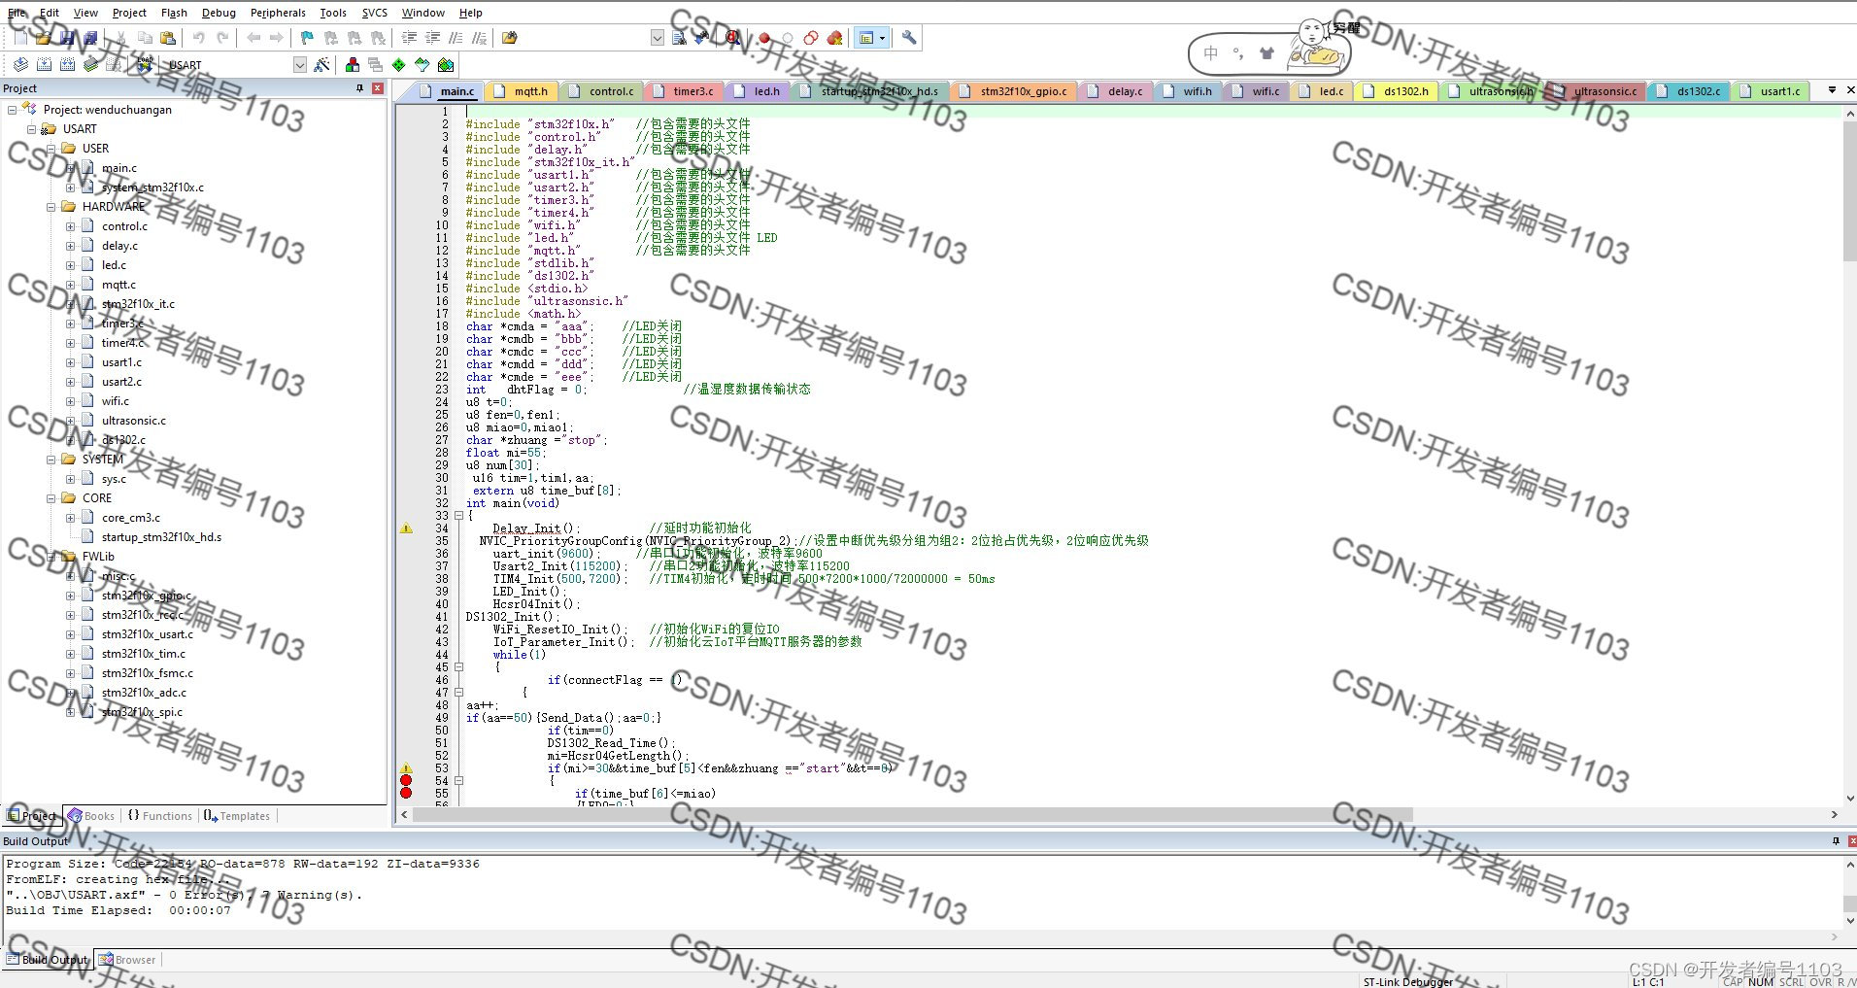Toggle breakpoint marker on line 54
1857x988 pixels.
(406, 780)
